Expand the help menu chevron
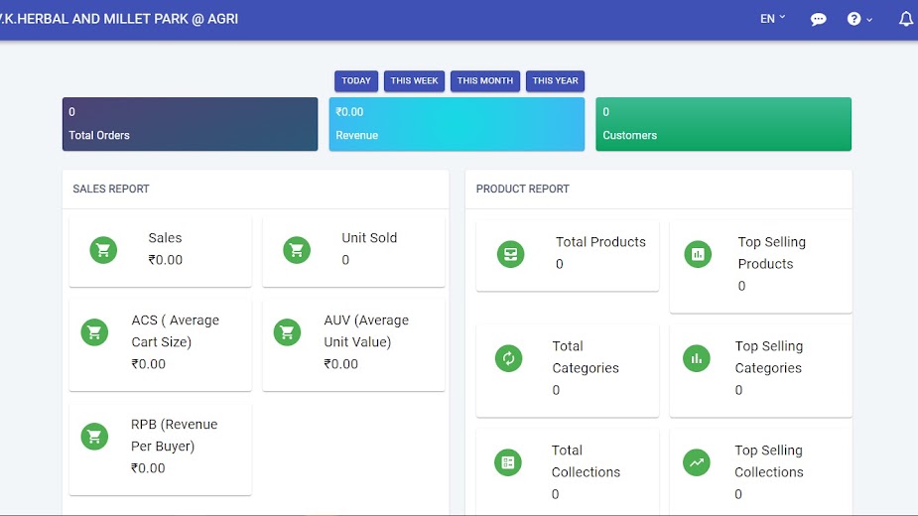Viewport: 918px width, 516px height. point(869,20)
